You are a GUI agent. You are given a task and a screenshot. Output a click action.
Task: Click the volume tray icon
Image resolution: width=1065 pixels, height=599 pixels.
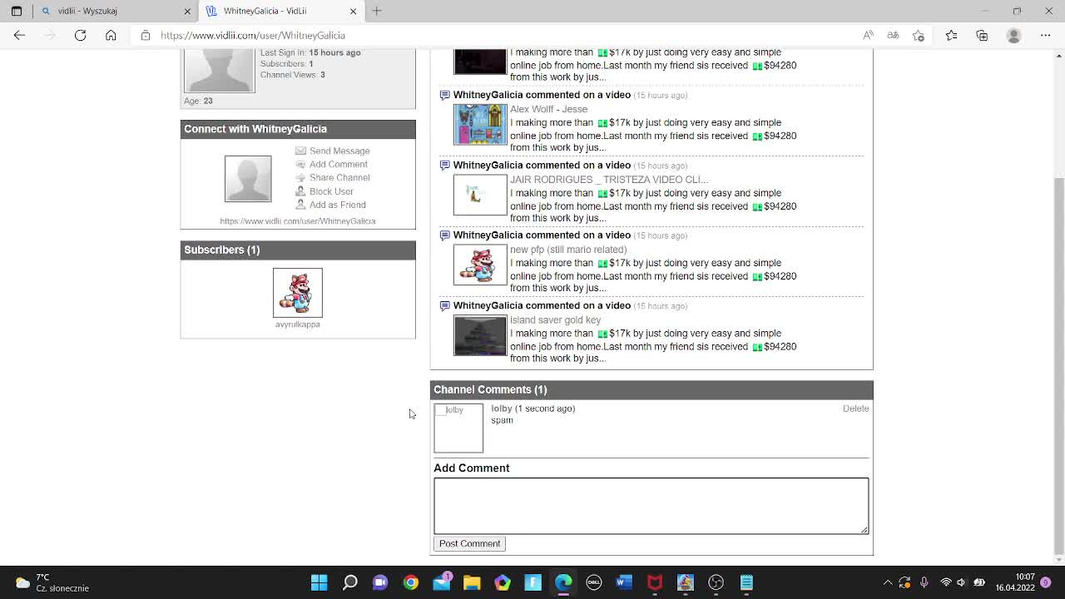pos(961,582)
